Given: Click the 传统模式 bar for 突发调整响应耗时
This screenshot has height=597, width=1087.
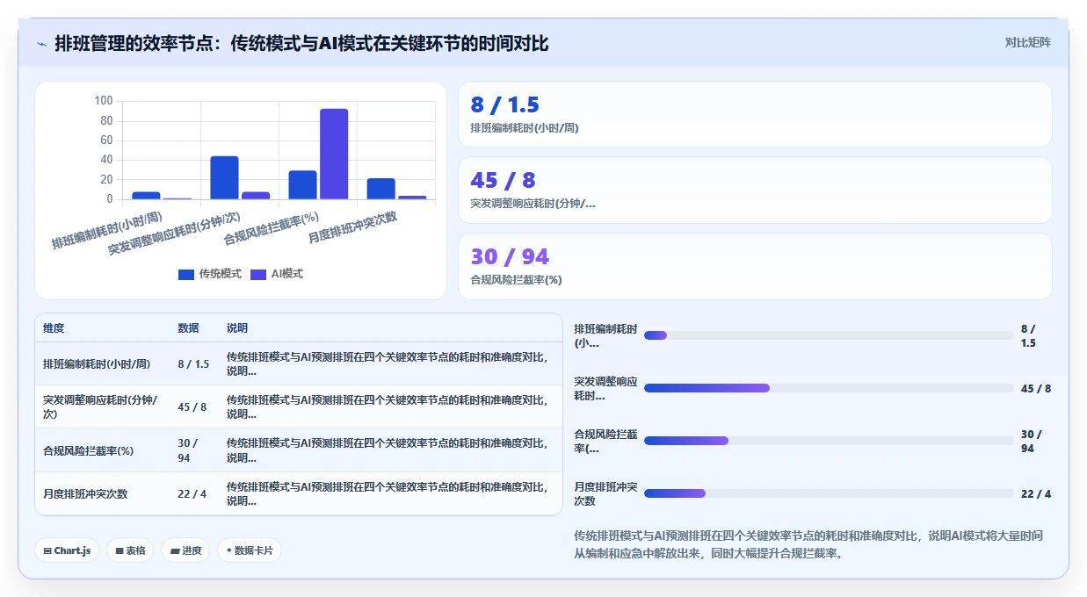Looking at the screenshot, I should click(x=224, y=177).
